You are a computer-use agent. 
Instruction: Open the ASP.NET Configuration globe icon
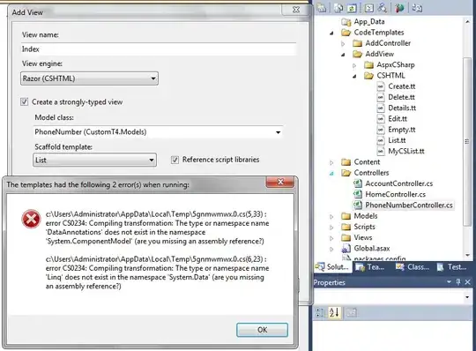point(399,8)
